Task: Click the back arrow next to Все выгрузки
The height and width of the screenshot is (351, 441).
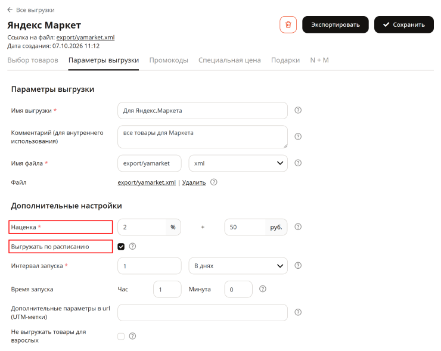Action: [10, 10]
